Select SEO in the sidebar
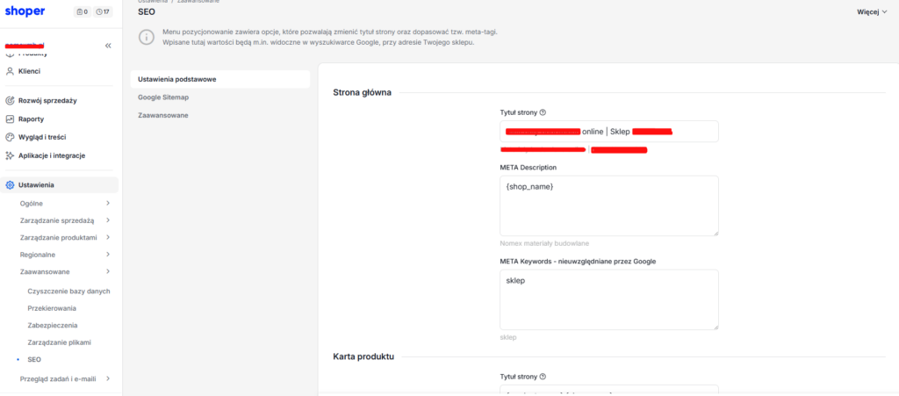The height and width of the screenshot is (396, 899). click(x=34, y=360)
